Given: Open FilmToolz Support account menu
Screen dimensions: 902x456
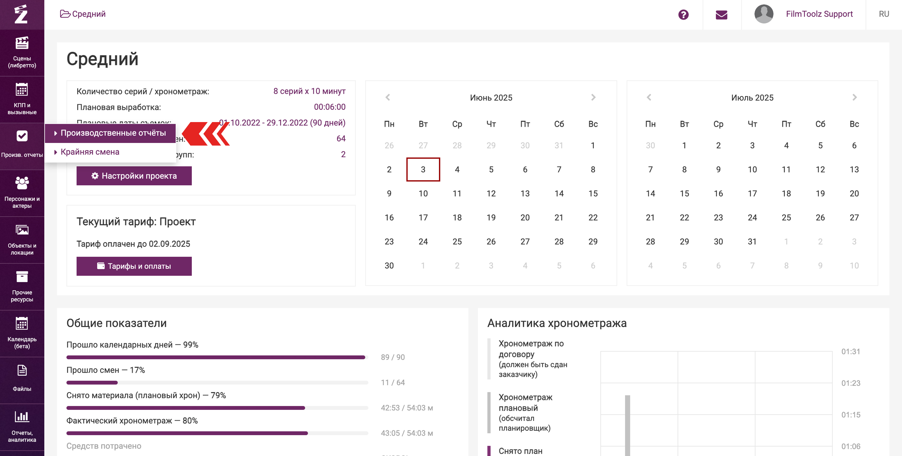Looking at the screenshot, I should [x=819, y=14].
